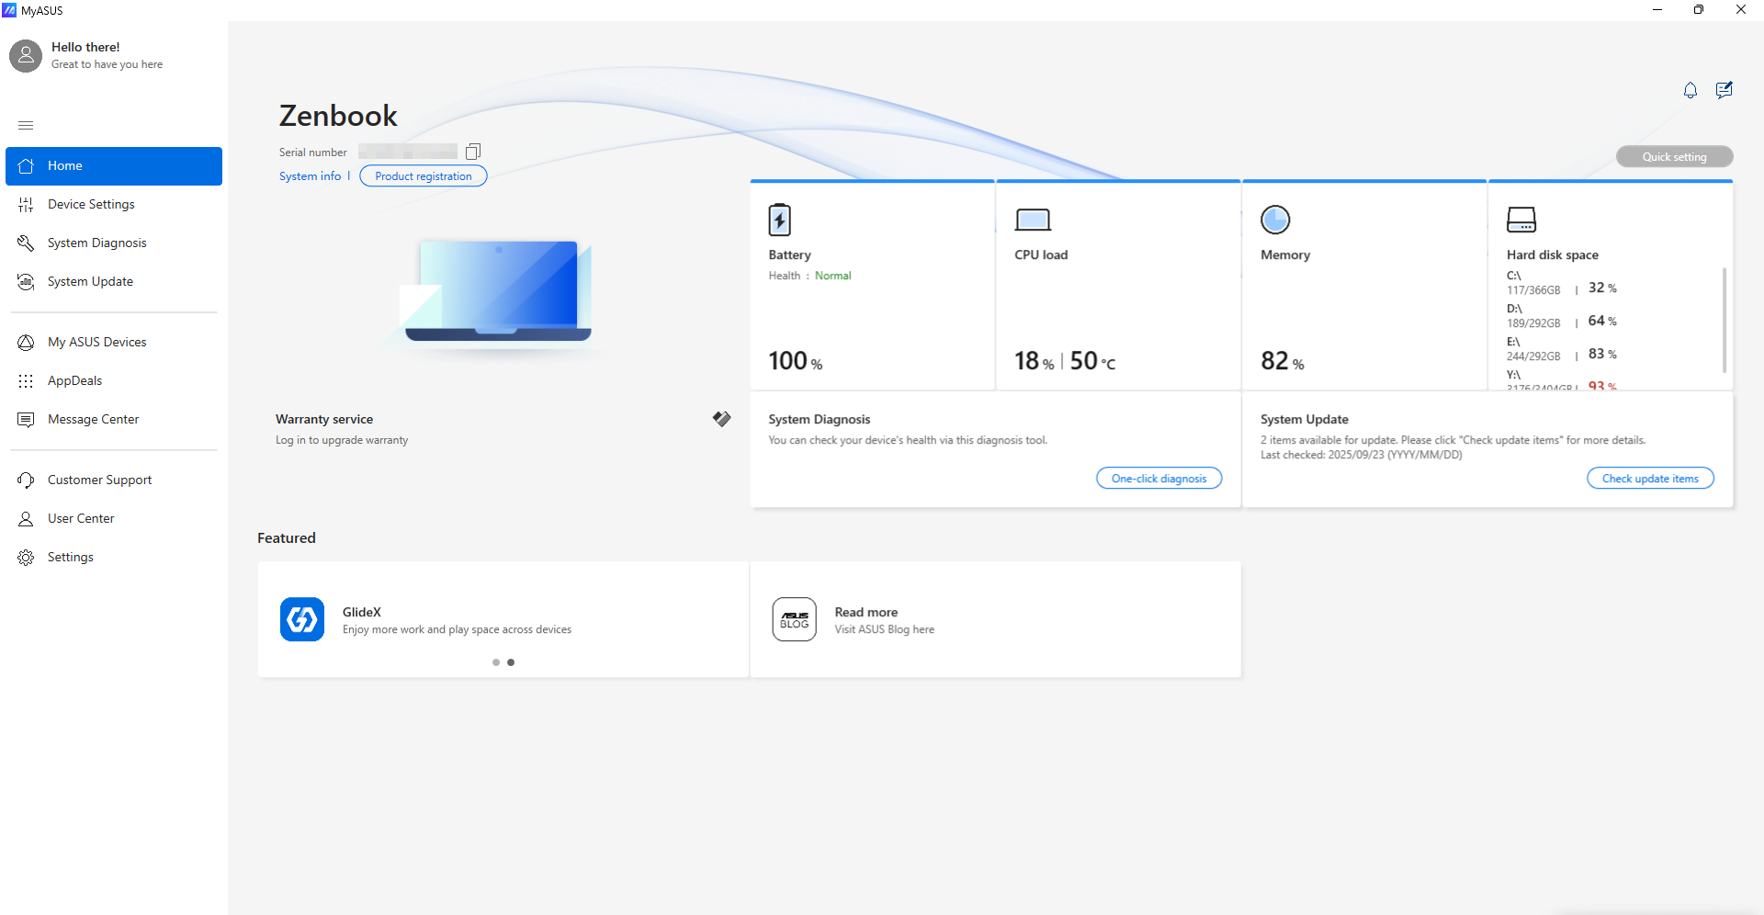The width and height of the screenshot is (1764, 915).
Task: Click the Customer Support headset icon
Action: click(x=26, y=480)
